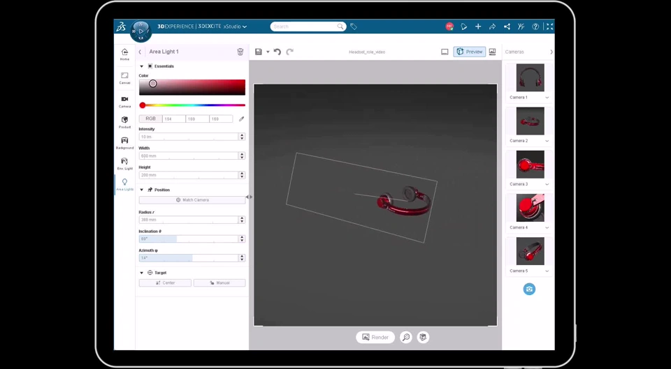Adjust the Azimuth stepper arrows
This screenshot has width=671, height=369.
[x=242, y=258]
